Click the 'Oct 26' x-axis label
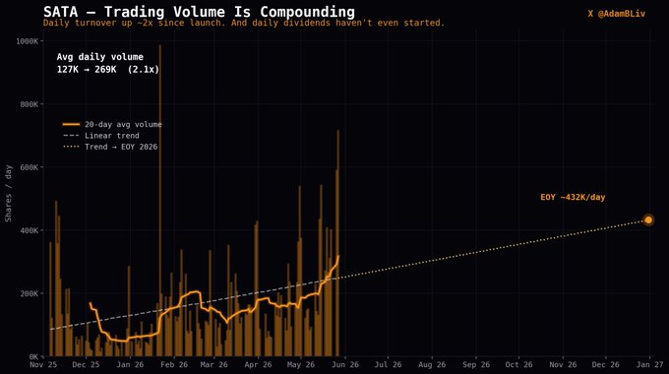 [518, 364]
